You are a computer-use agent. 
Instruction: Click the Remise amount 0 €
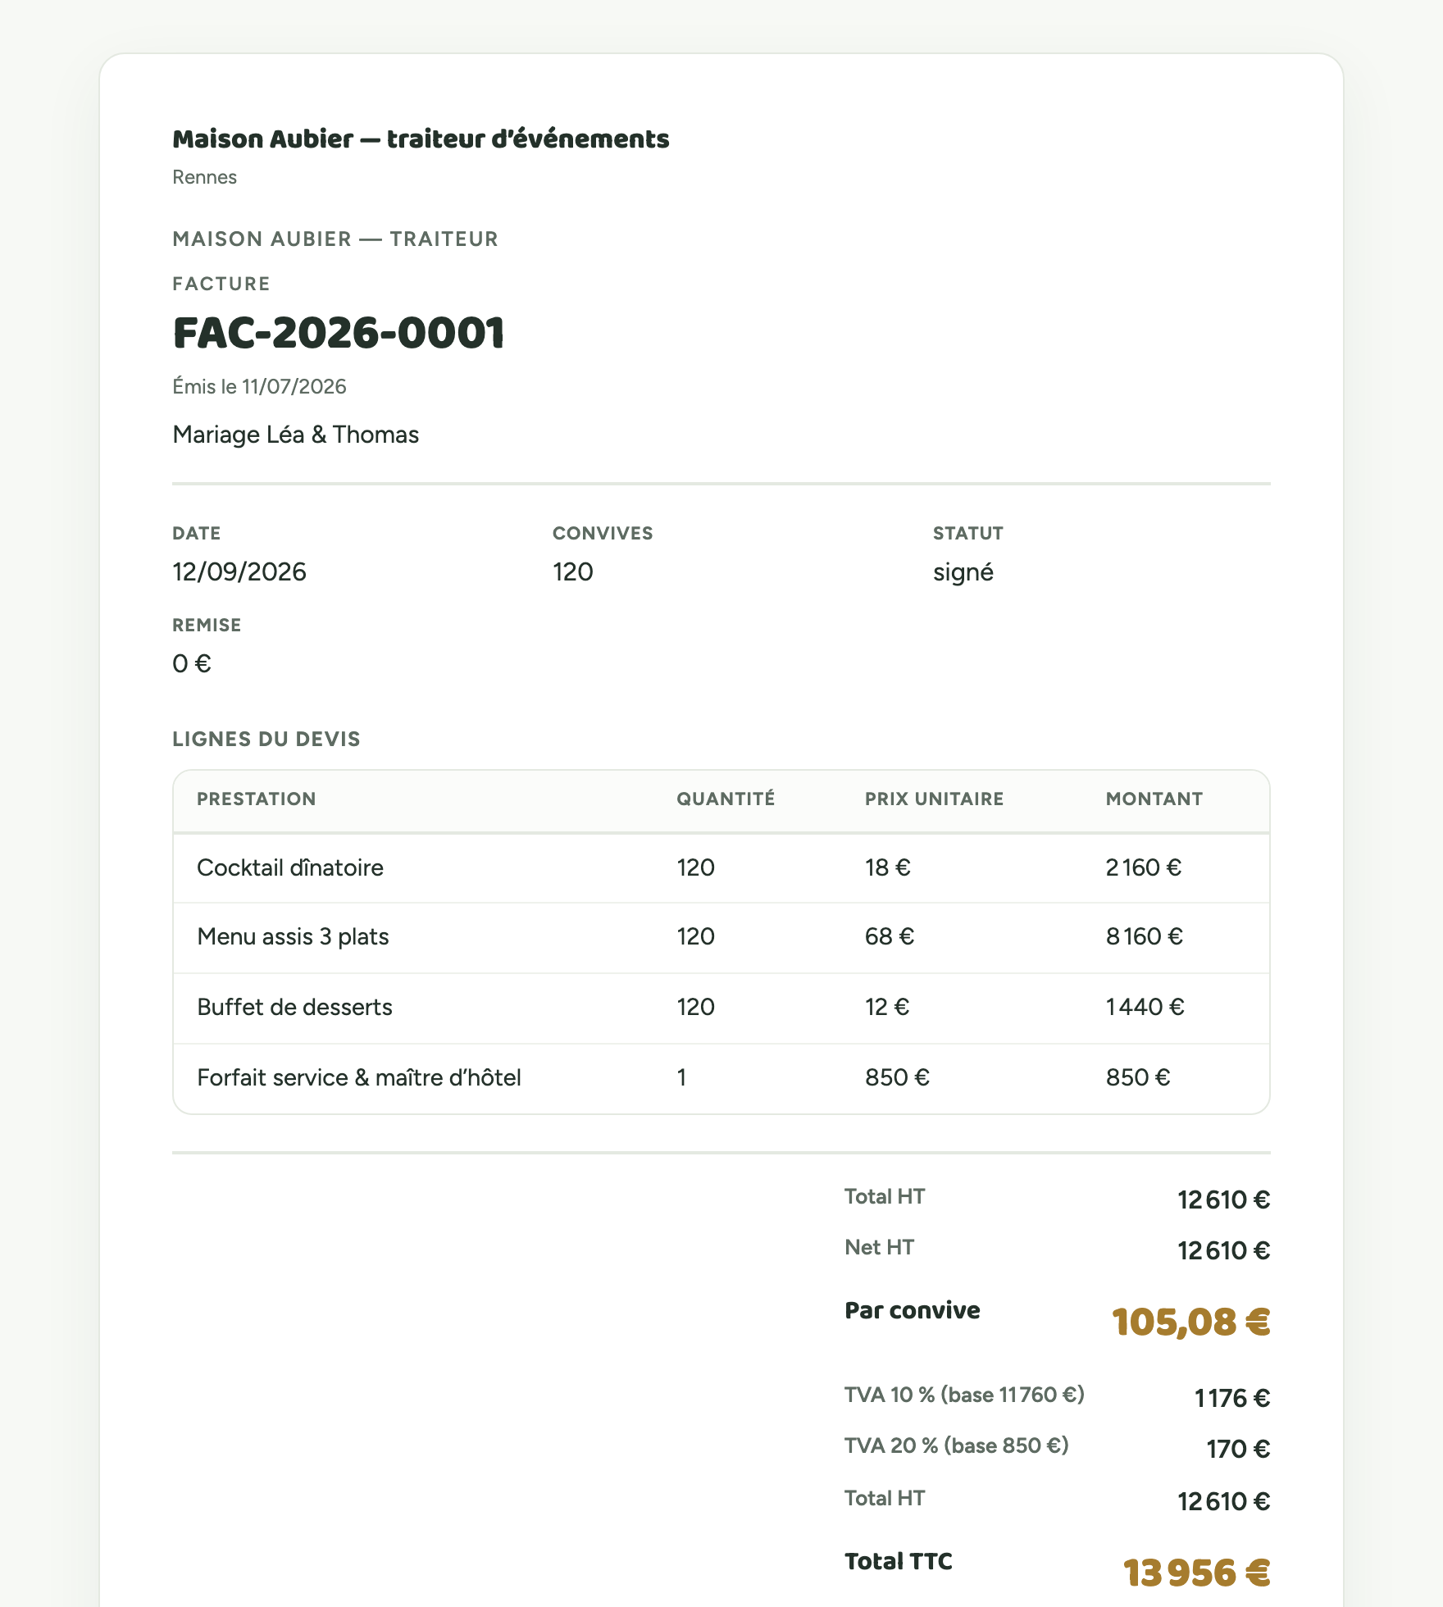point(192,663)
